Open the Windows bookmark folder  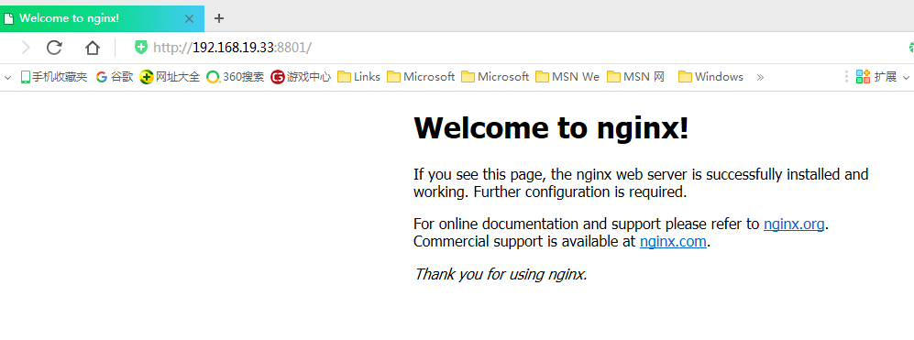click(x=711, y=77)
